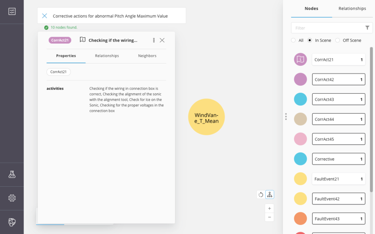375x234 pixels.
Task: Click the CorrAct42 category button
Action: 338,79
